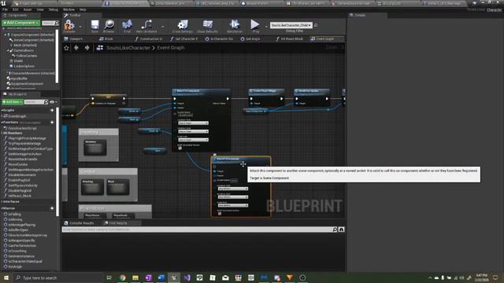This screenshot has height=283, width=504.
Task: Open Compile options dropdown arrow
Action: 80,27
